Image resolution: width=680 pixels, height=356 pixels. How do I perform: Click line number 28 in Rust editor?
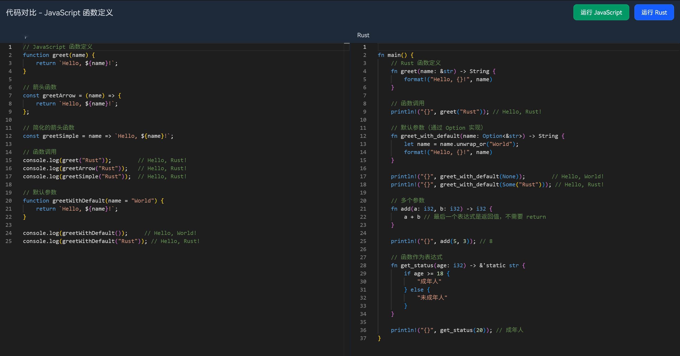363,265
